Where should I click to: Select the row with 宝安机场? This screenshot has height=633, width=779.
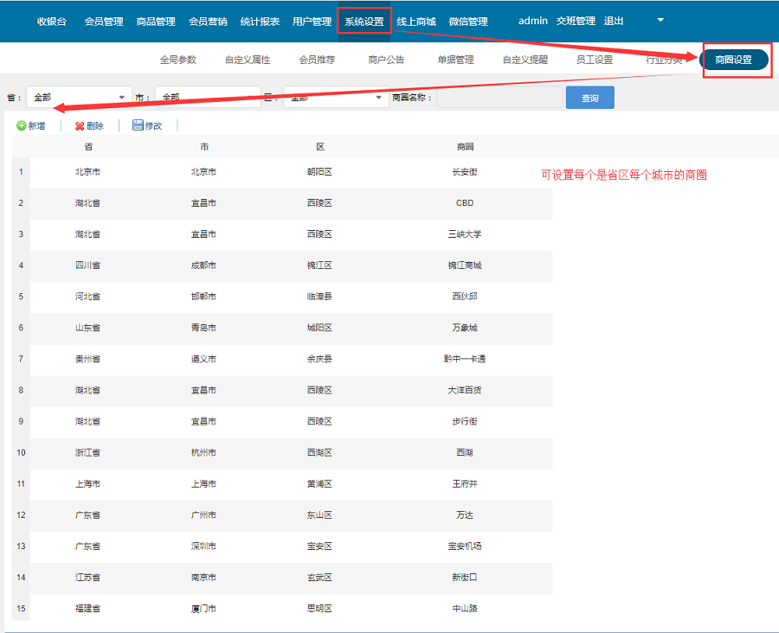click(464, 546)
